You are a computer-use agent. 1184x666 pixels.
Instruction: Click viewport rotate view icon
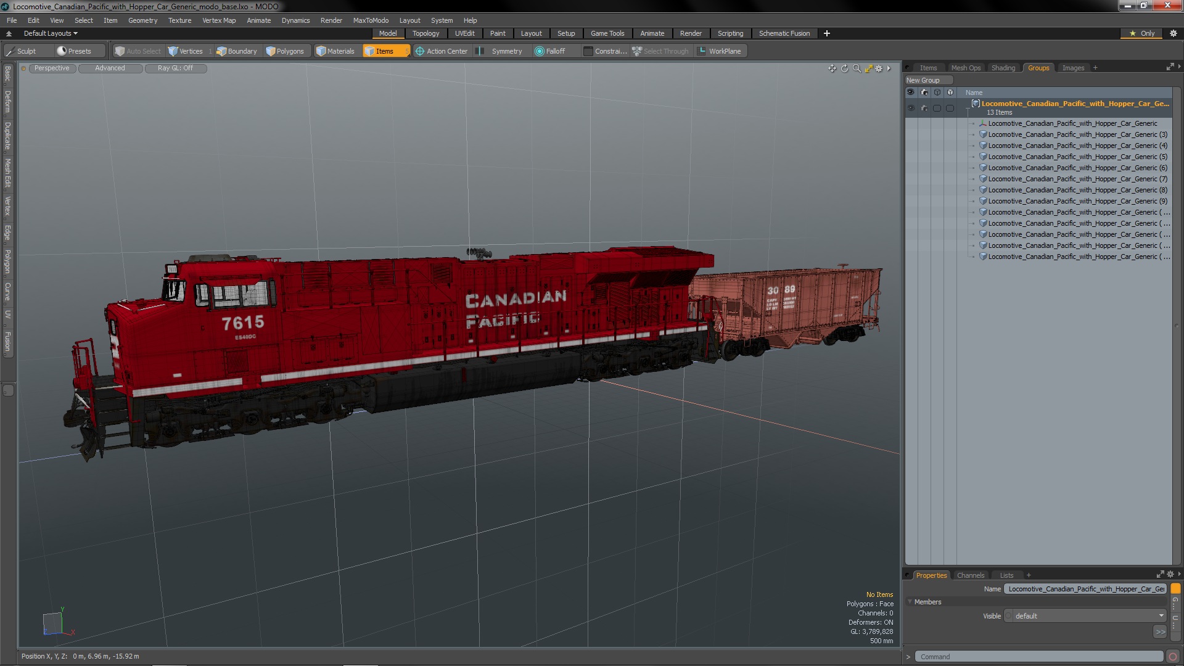[844, 68]
